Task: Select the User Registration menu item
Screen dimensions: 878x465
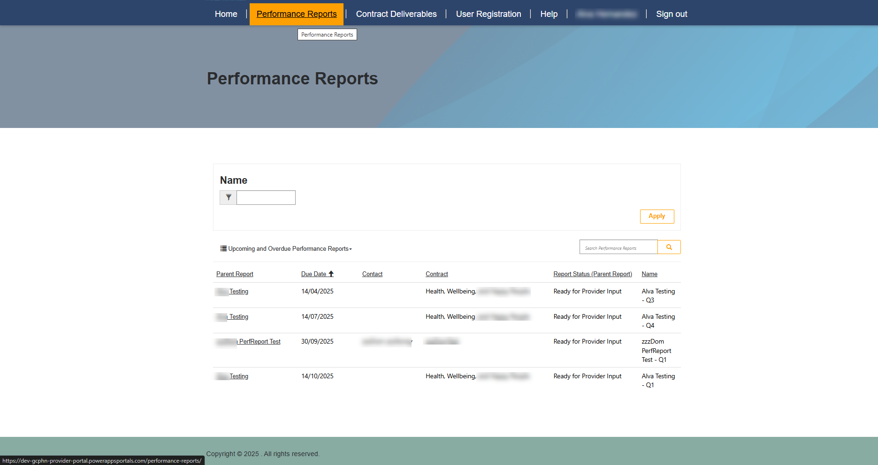Action: (488, 14)
